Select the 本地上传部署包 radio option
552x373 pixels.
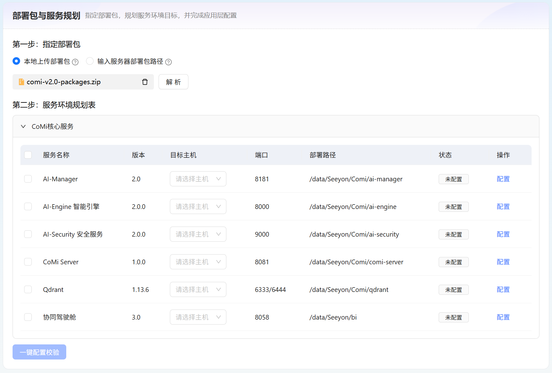pyautogui.click(x=16, y=61)
